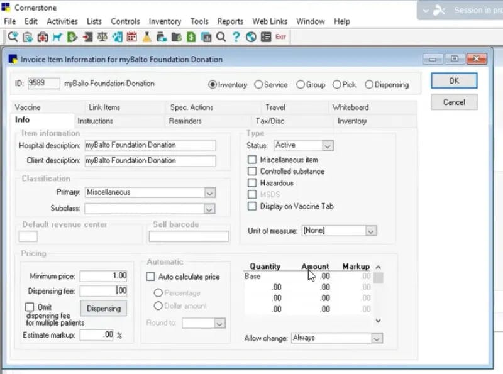Click the red Exit toolbar icon

coord(280,37)
